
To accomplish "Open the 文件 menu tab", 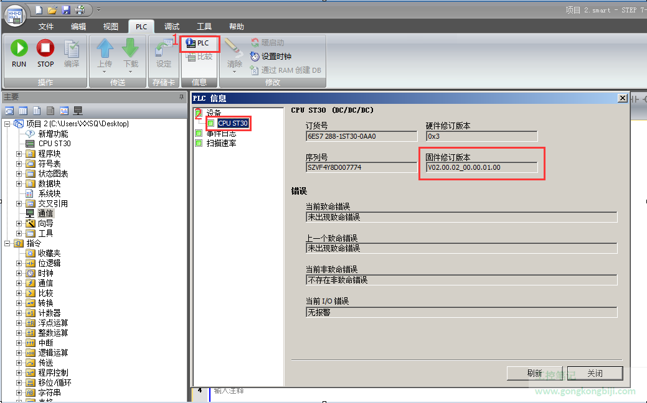I will 46,26.
